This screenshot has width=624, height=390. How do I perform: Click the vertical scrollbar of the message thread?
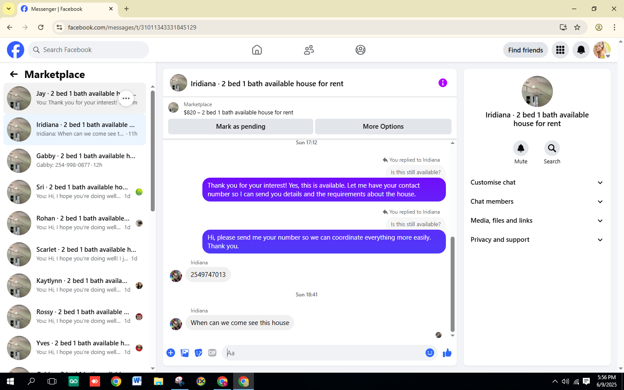(x=452, y=284)
